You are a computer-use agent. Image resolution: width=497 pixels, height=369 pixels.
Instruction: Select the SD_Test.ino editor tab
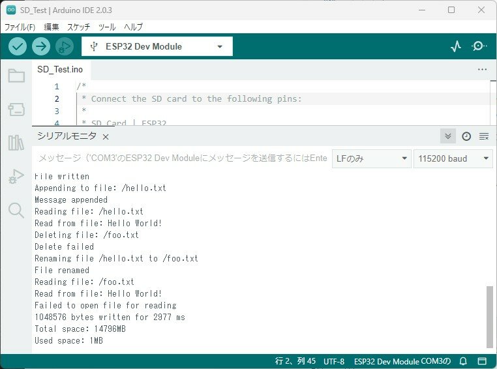(60, 69)
